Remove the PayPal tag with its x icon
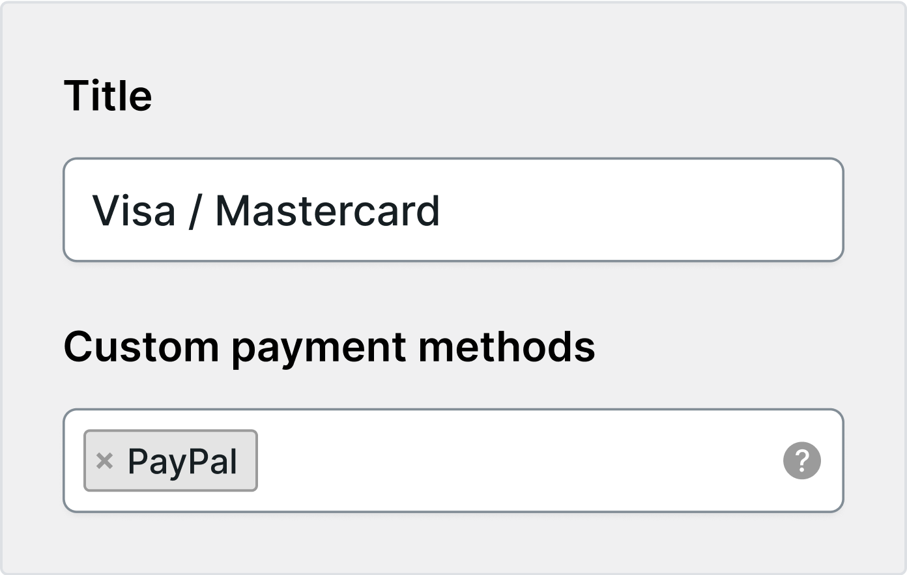This screenshot has height=575, width=907. [104, 461]
